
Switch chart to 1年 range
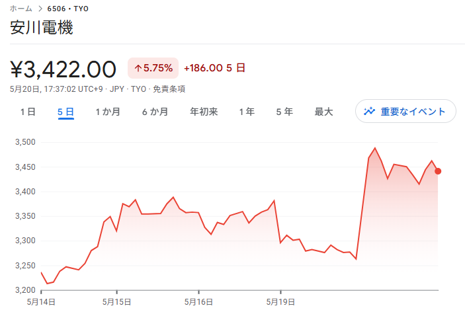(x=247, y=112)
